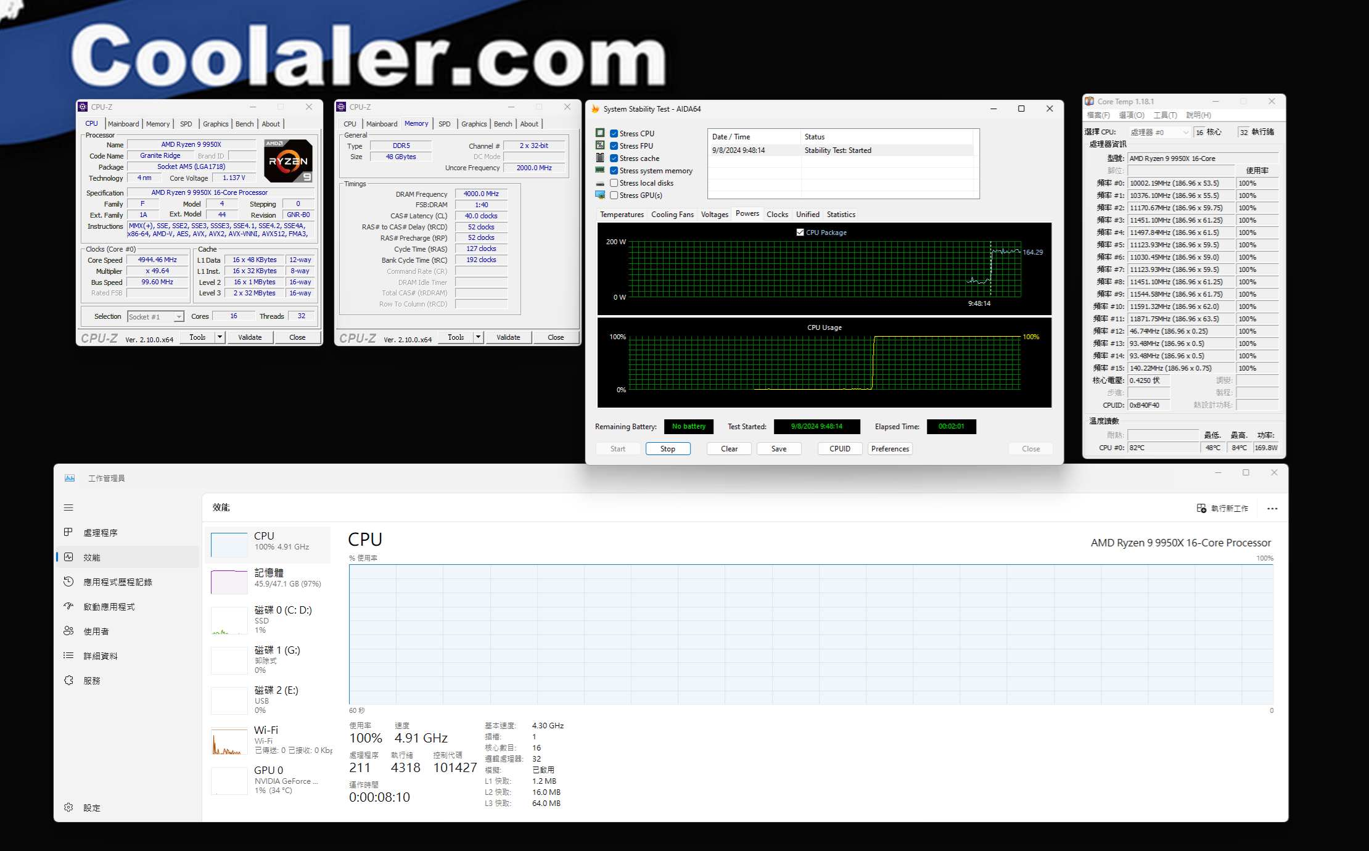Open the Details icon in Task Manager
This screenshot has height=851, width=1369.
68,656
